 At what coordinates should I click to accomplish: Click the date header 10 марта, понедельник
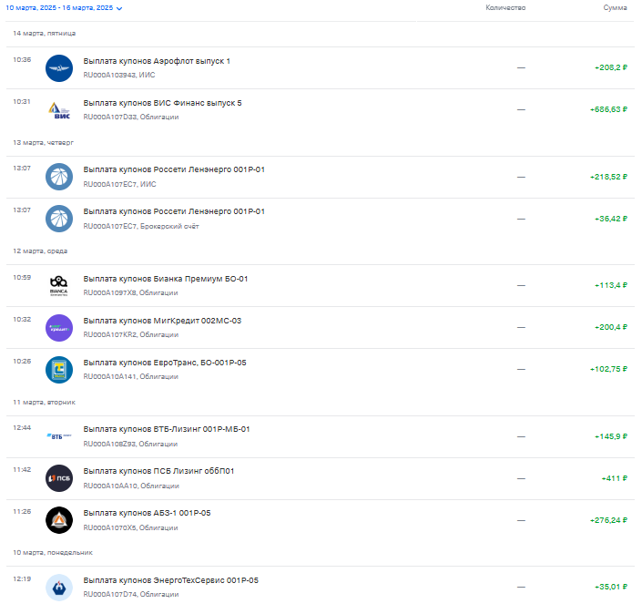pyautogui.click(x=53, y=553)
